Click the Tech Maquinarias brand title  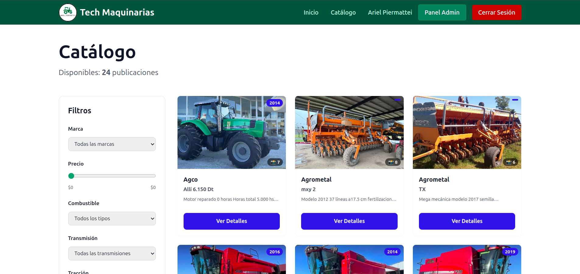[117, 12]
